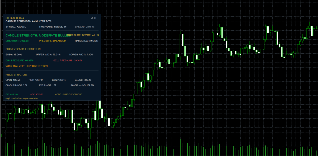Click the RANGE: EXPANSION label

point(87,41)
